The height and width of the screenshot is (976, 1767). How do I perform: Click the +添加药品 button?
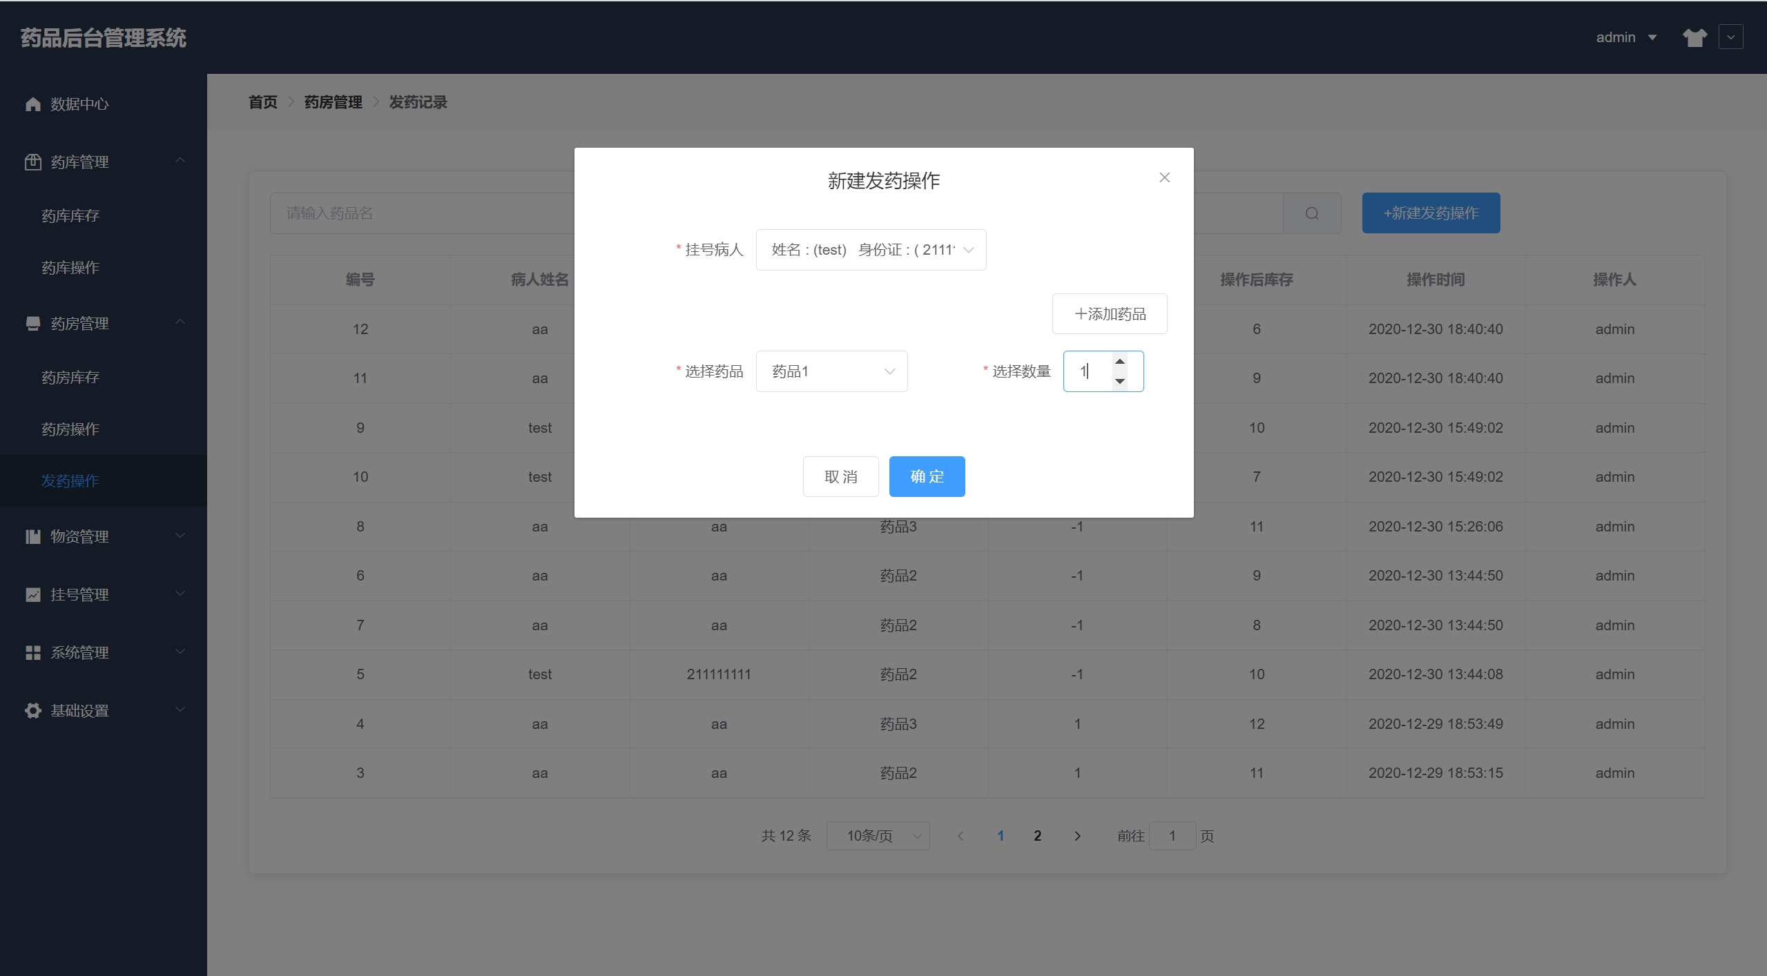coord(1110,314)
